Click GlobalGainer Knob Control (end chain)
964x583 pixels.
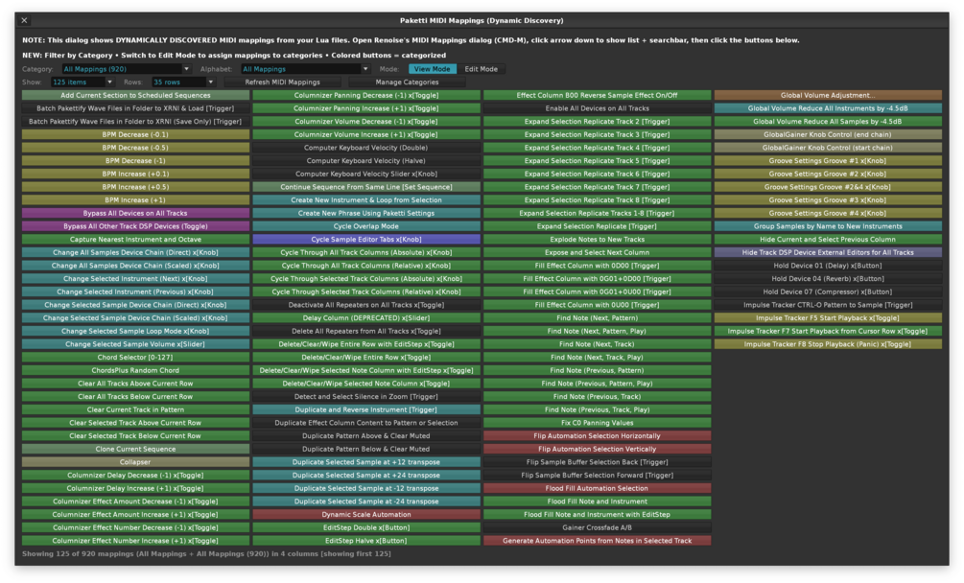[x=828, y=134]
